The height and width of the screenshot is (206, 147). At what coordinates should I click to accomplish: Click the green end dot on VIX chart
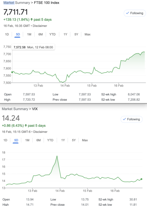[141, 179]
